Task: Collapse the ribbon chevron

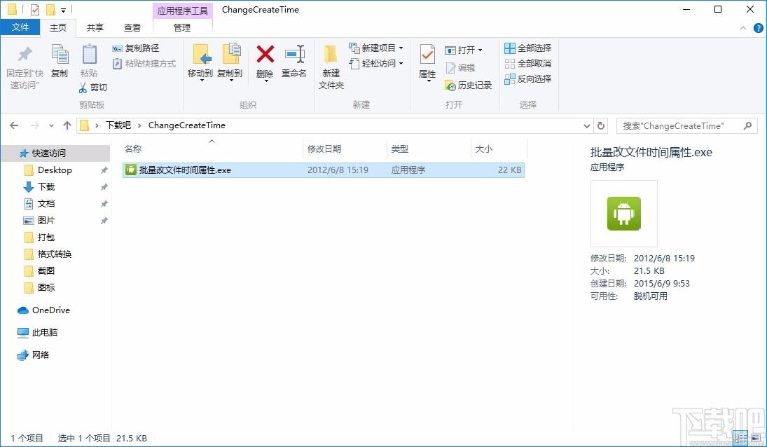Action: coord(743,28)
